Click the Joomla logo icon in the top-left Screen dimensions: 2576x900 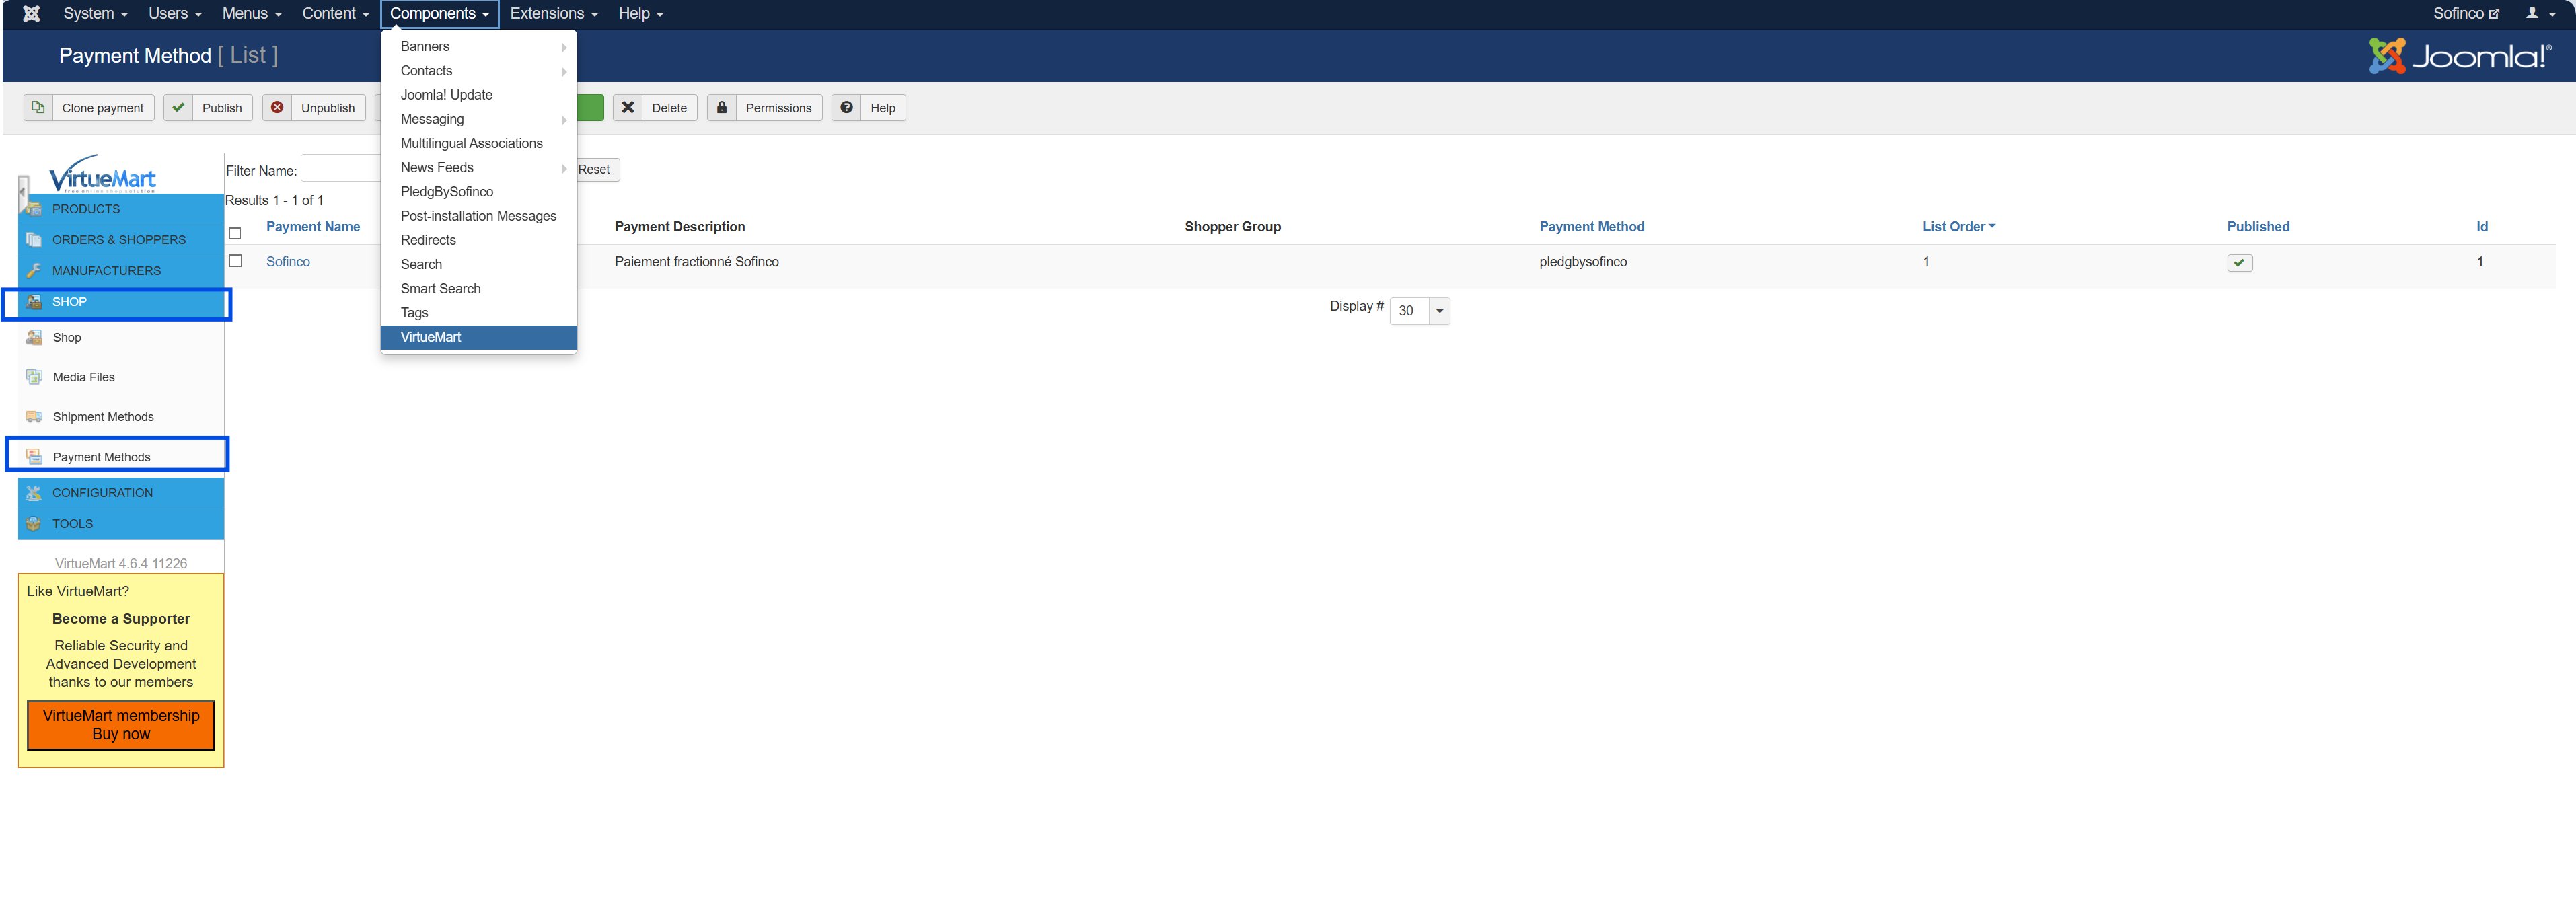pyautogui.click(x=31, y=14)
